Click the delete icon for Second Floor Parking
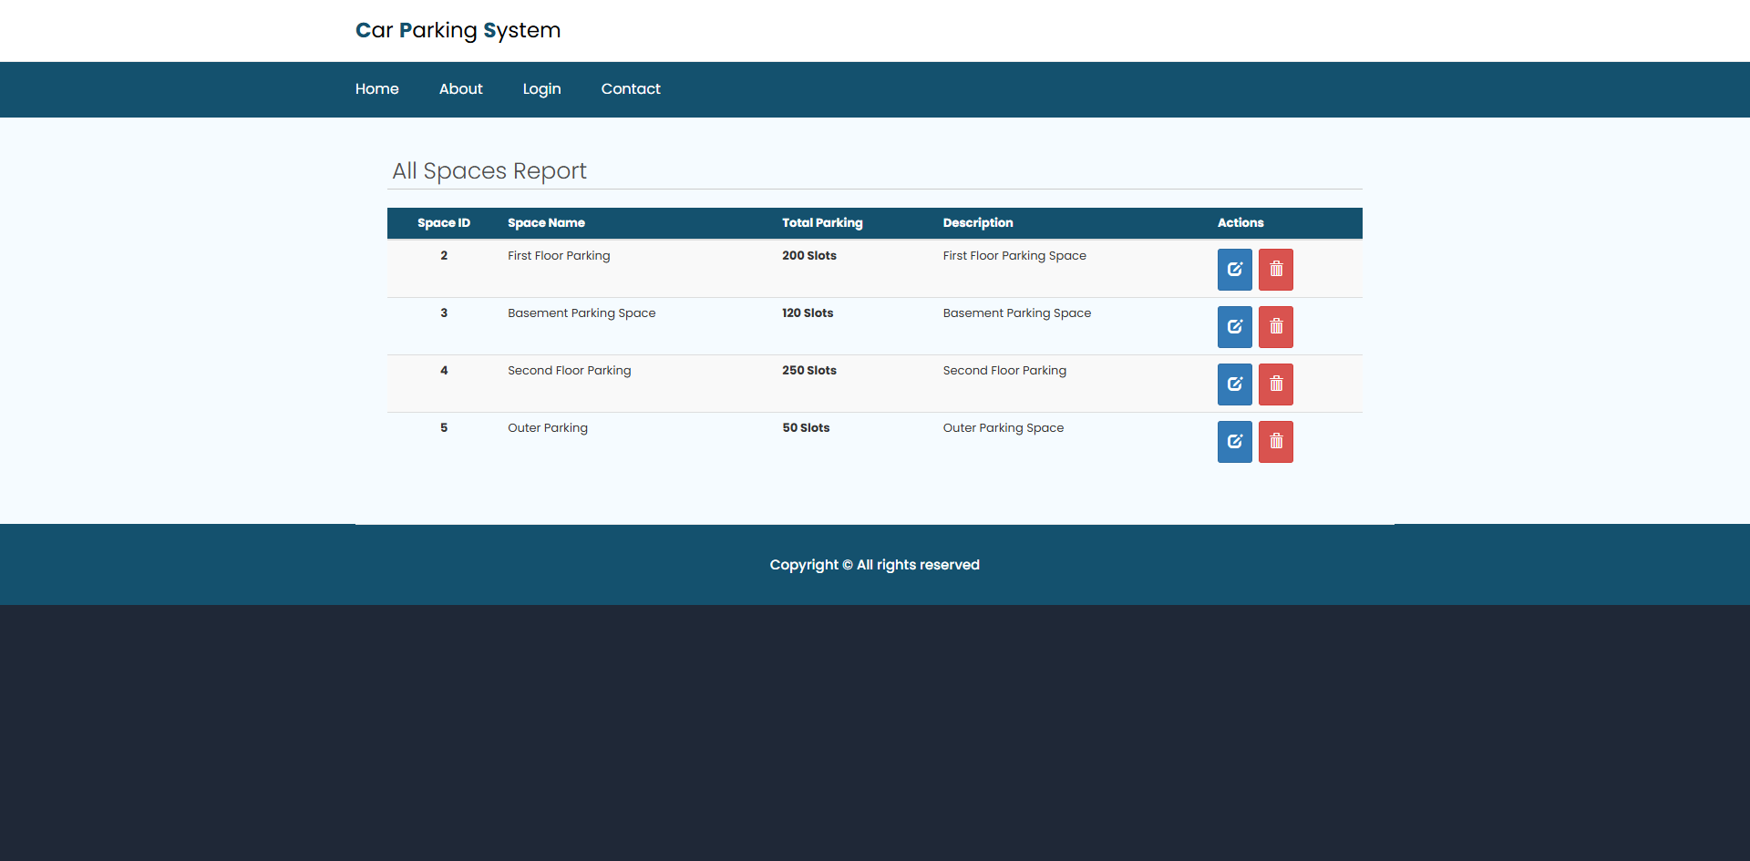 tap(1276, 384)
